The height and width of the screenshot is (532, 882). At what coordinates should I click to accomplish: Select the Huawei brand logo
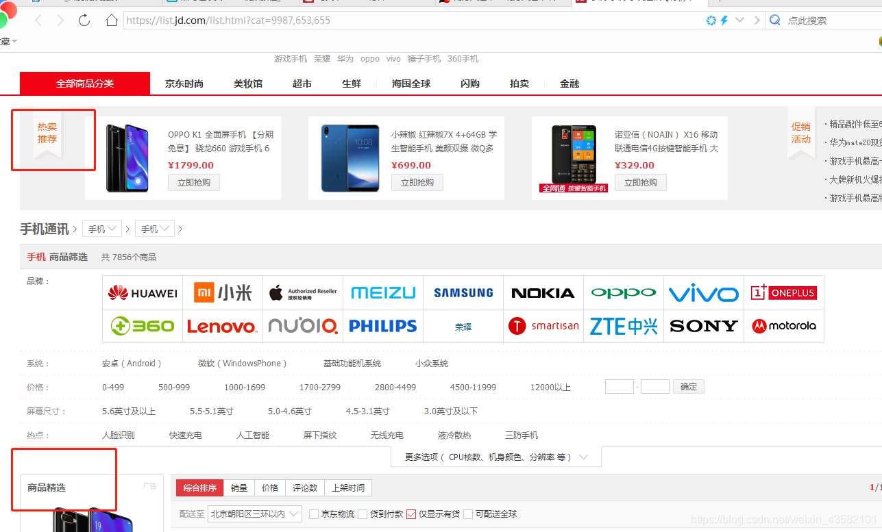tap(143, 293)
